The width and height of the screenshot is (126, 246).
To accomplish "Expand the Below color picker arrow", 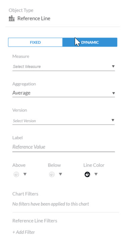I will pos(61,174).
